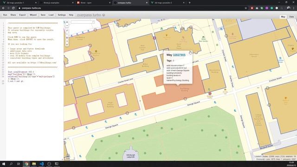Click the teal green browser extension icon
The height and width of the screenshot is (167, 297).
click(x=272, y=8)
